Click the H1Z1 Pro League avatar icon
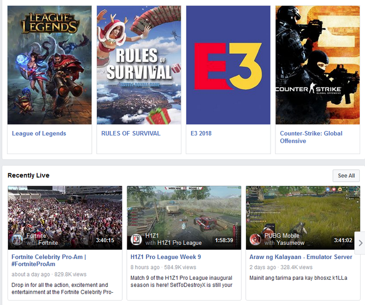 pyautogui.click(x=136, y=239)
